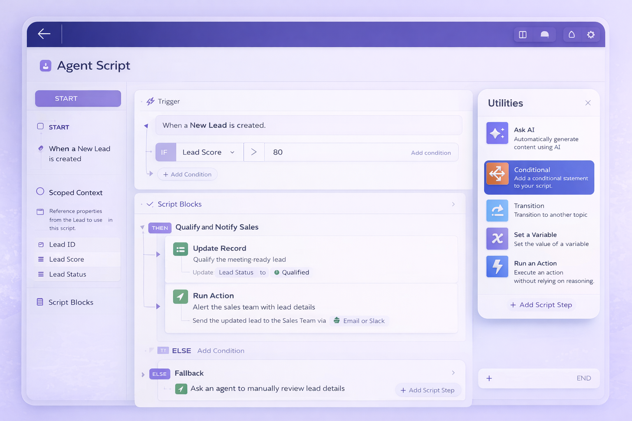
Task: Select Lead Status in sidebar list
Action: 67,274
